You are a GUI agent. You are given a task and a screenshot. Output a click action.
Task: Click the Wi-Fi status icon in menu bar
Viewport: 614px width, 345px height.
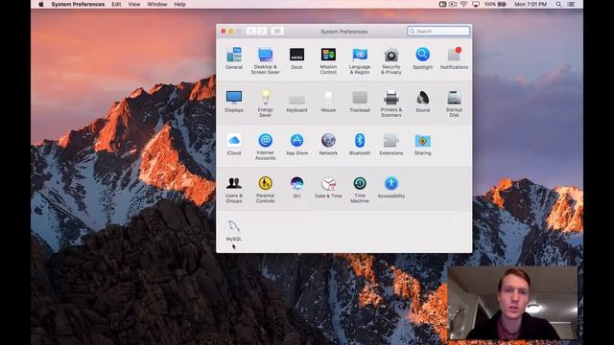[464, 4]
